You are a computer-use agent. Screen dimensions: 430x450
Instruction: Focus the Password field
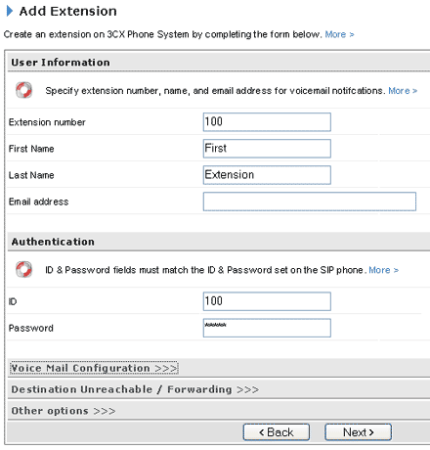[x=267, y=328]
